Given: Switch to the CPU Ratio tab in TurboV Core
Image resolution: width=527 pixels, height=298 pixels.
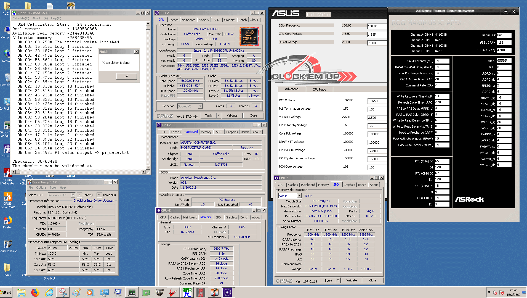Looking at the screenshot, I should click(319, 89).
